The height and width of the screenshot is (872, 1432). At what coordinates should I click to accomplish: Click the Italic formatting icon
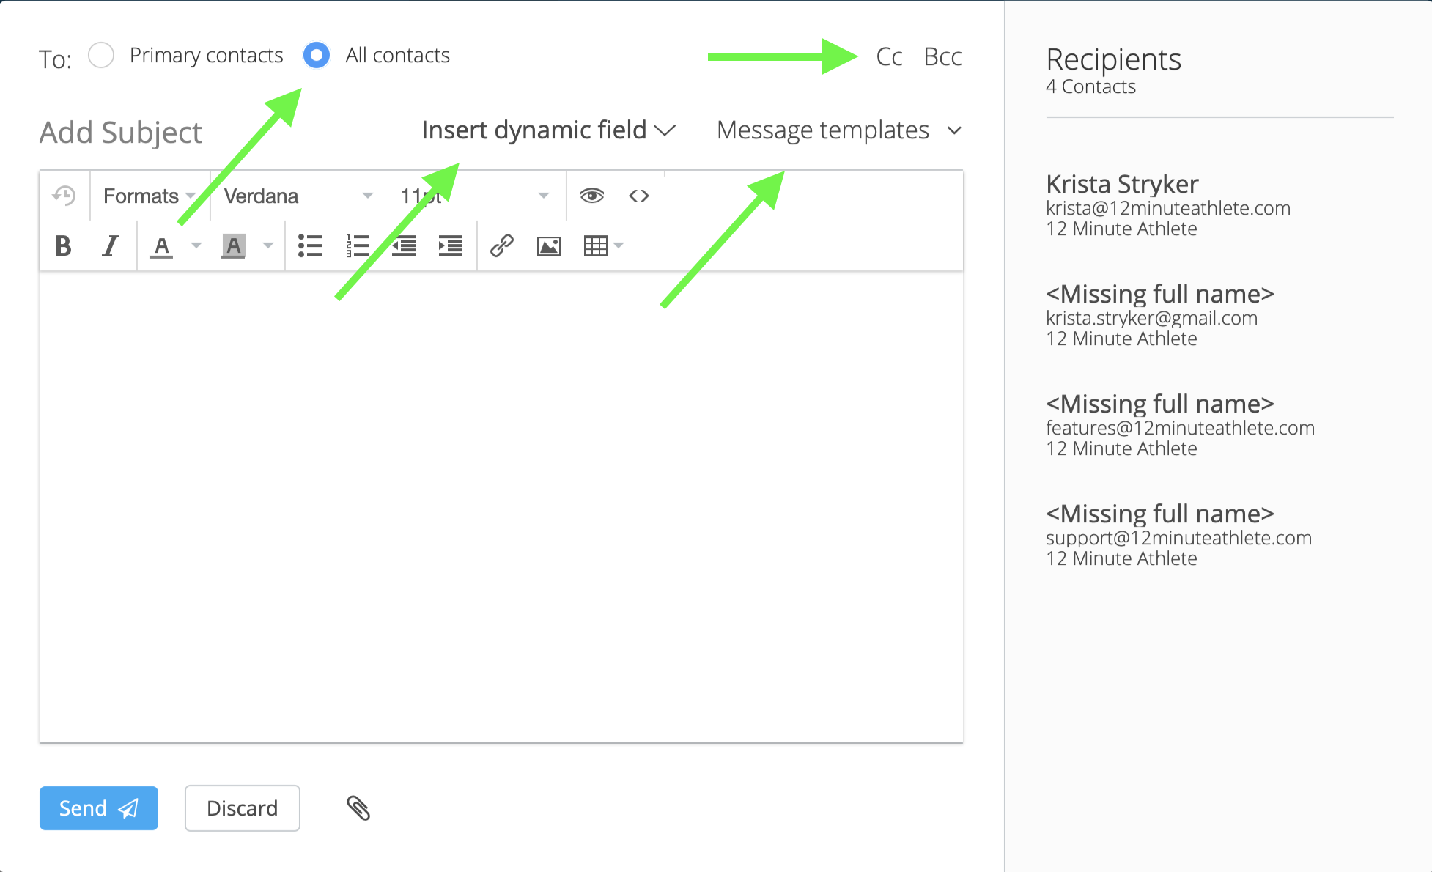(x=110, y=246)
